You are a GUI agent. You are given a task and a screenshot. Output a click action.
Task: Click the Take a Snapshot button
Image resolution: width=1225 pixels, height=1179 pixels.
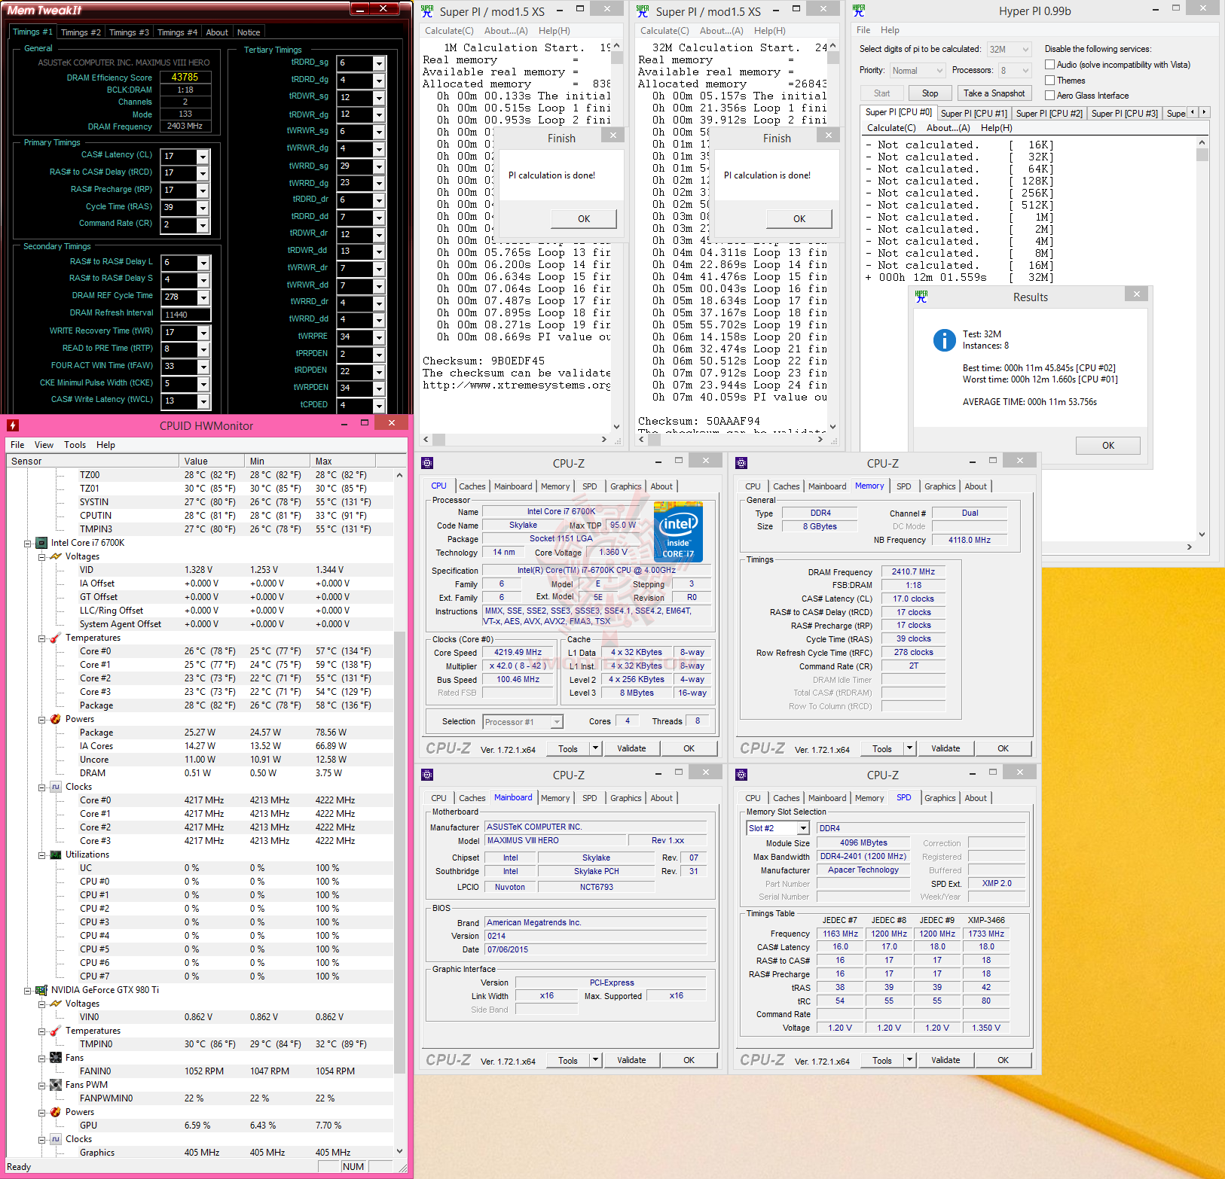pyautogui.click(x=994, y=93)
